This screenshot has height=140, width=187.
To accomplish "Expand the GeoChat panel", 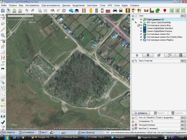I will click(133, 129).
